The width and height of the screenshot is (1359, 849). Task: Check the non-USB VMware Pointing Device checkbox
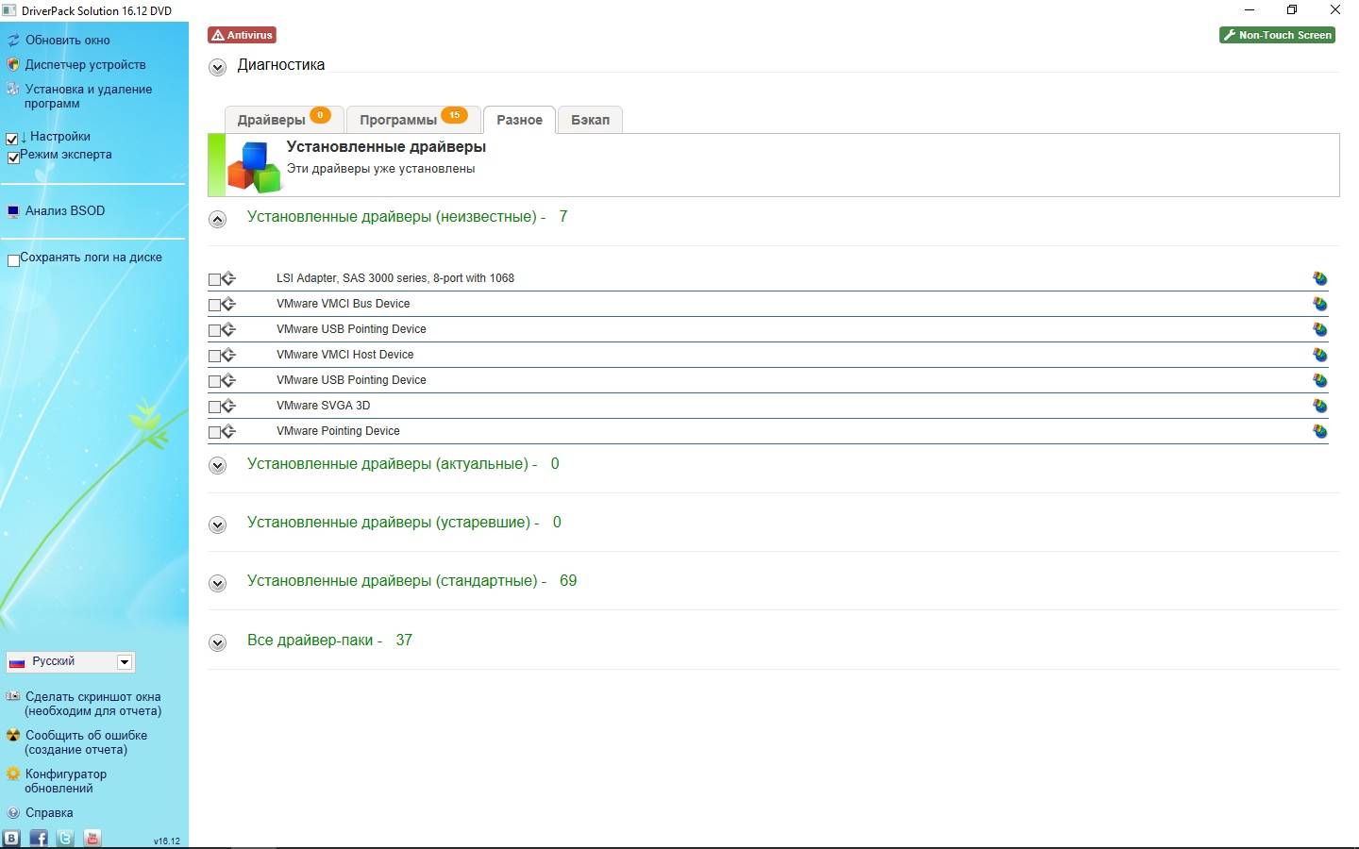pos(214,432)
